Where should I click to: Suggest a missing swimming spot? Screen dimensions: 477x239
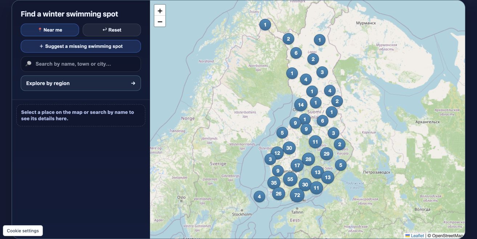point(81,46)
